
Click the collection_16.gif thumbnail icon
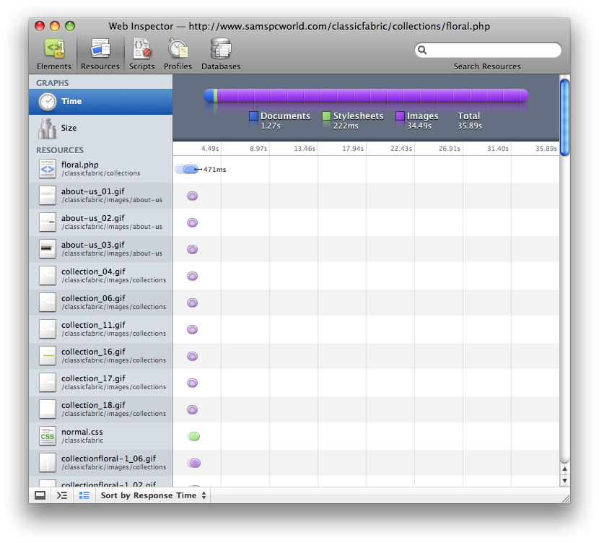click(x=48, y=356)
